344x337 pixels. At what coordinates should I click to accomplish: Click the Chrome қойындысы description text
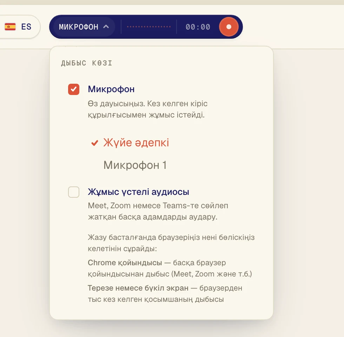coord(170,268)
